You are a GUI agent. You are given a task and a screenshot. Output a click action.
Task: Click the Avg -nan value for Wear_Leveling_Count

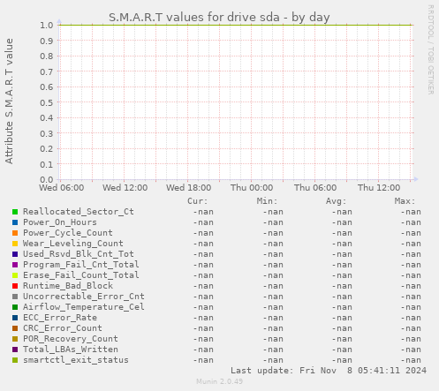click(342, 244)
